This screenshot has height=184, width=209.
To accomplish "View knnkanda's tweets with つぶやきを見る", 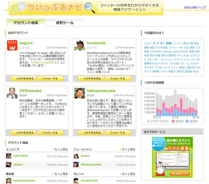I will point(91,79).
